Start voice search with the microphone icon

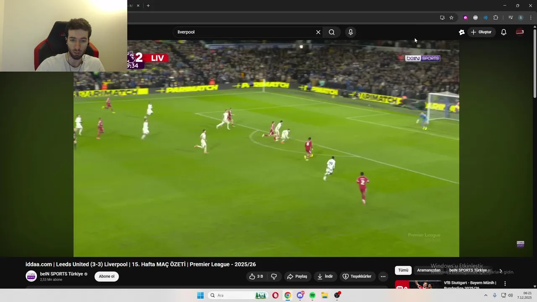click(351, 32)
